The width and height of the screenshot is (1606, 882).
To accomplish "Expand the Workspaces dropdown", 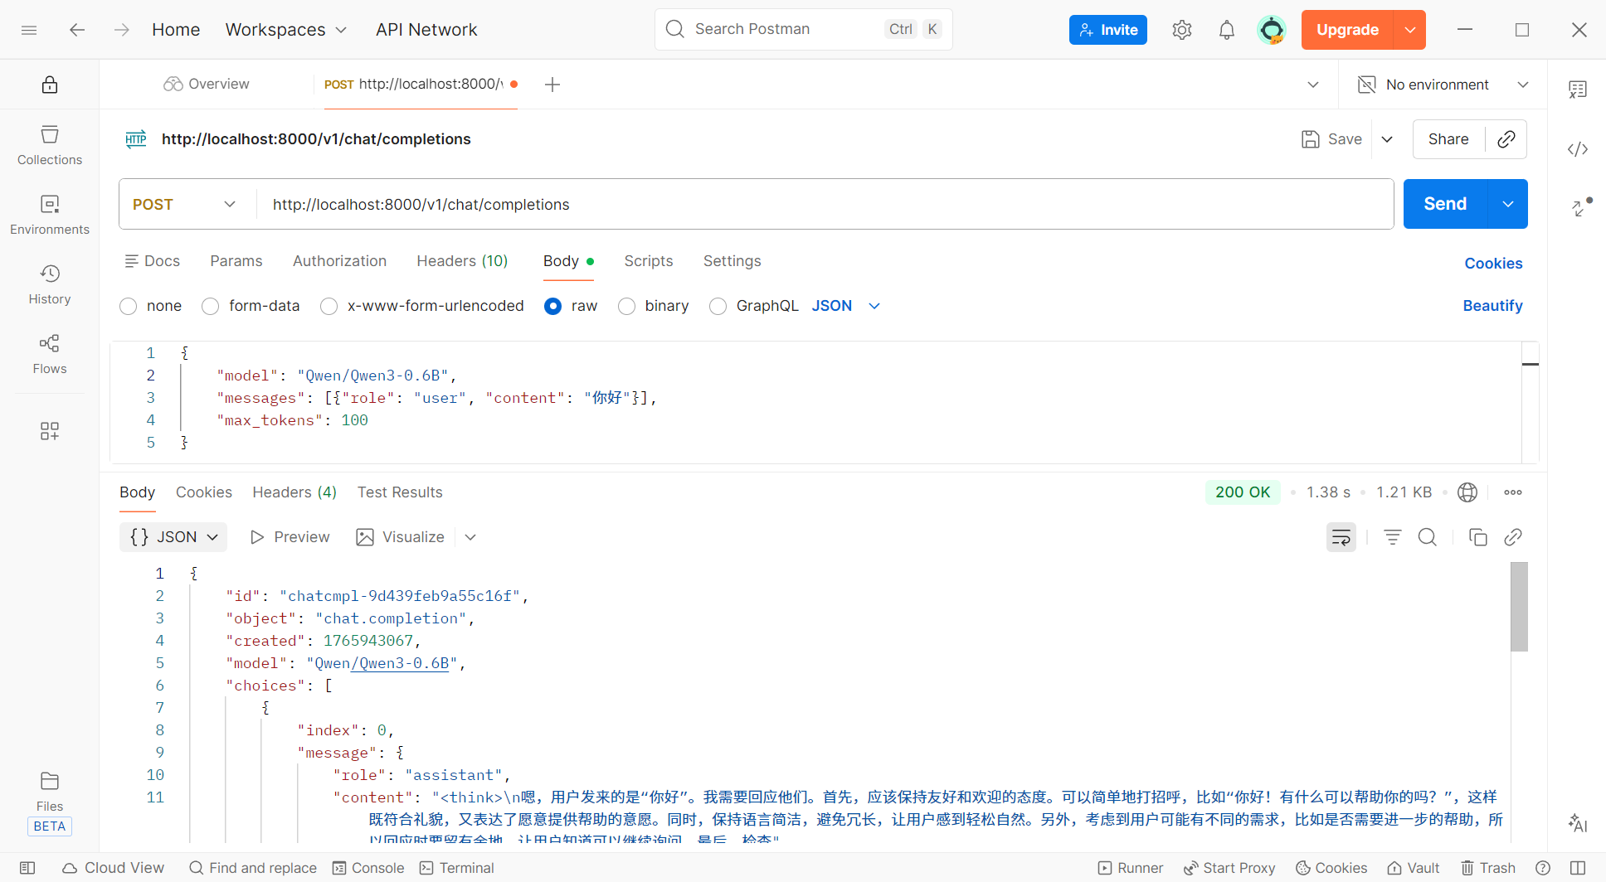I will (286, 30).
